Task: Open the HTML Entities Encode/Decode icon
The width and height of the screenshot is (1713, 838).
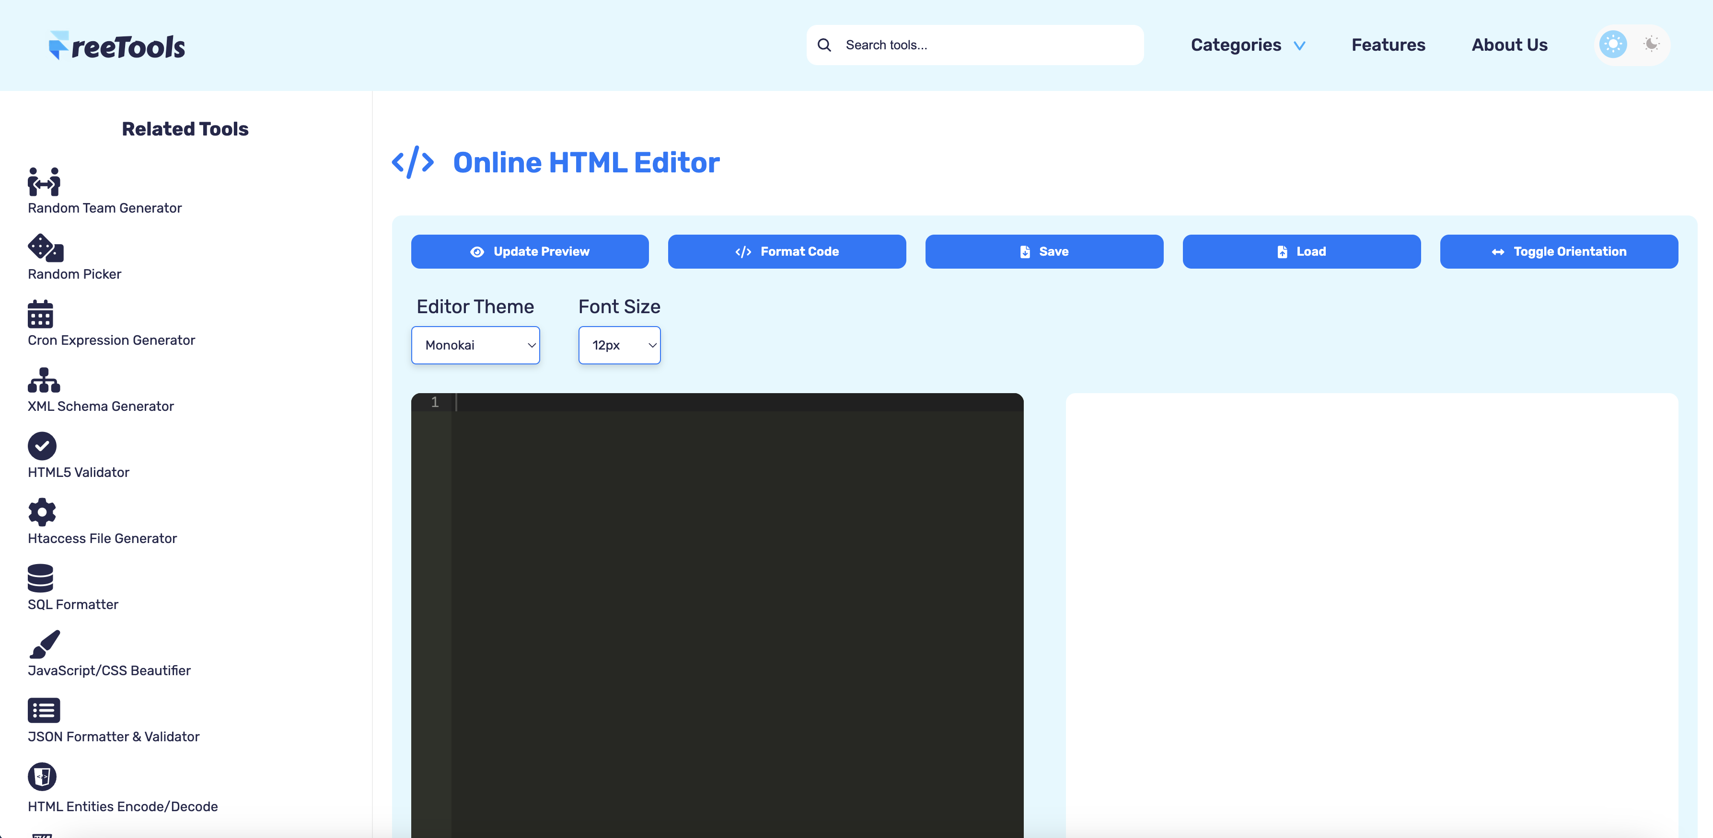Action: coord(42,776)
